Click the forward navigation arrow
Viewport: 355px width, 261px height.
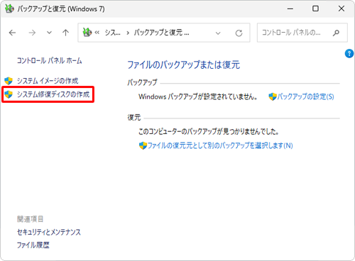[32, 33]
